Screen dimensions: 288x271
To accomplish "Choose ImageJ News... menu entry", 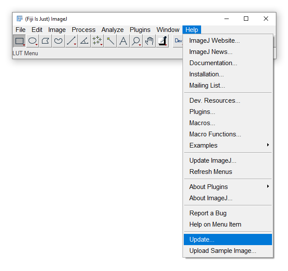I will click(228, 52).
